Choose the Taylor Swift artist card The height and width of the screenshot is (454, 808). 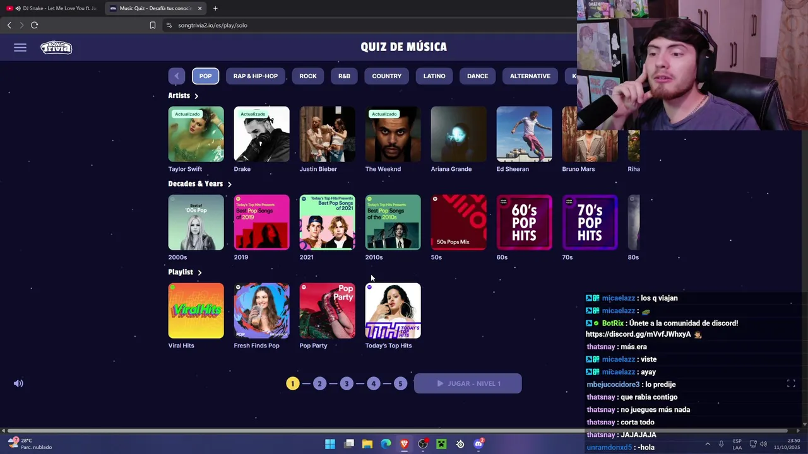(196, 134)
